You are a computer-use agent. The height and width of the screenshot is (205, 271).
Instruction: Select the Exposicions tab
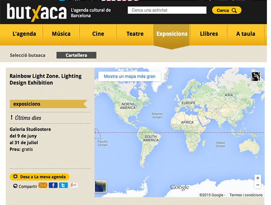(x=172, y=34)
